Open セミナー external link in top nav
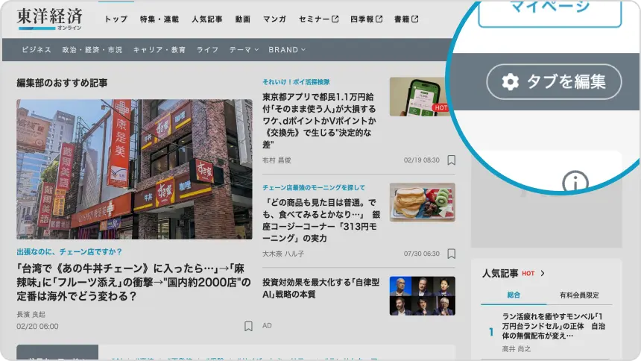The width and height of the screenshot is (641, 361). pyautogui.click(x=318, y=19)
